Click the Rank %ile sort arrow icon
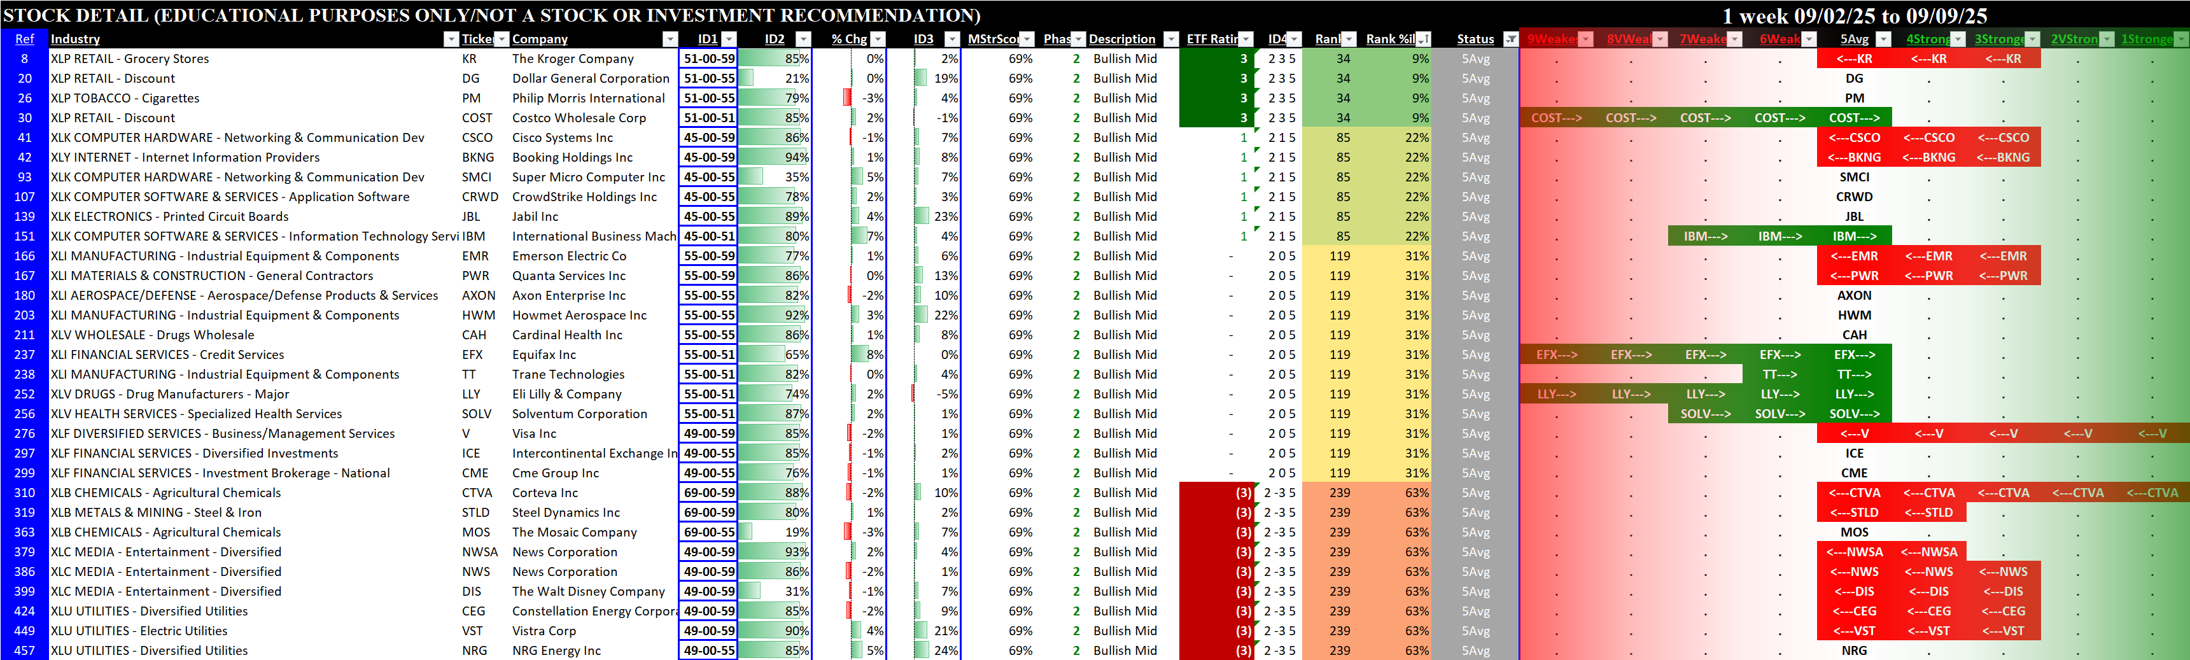Image resolution: width=2190 pixels, height=660 pixels. click(x=1423, y=39)
